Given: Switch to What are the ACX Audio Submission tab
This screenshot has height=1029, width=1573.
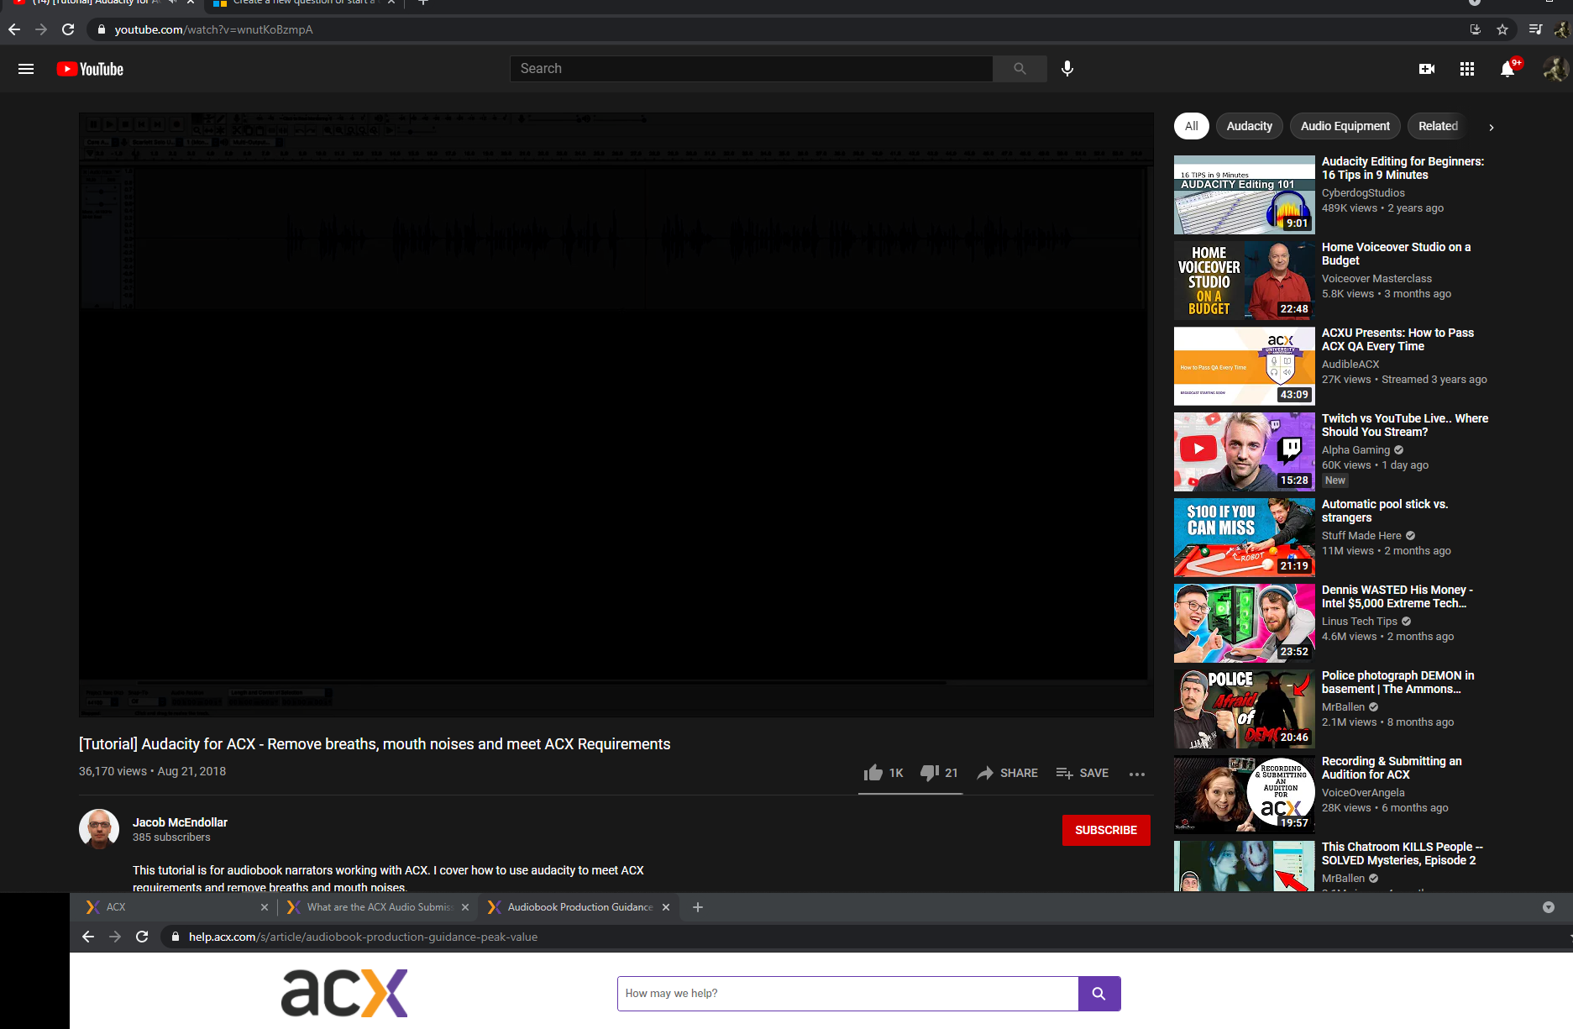Looking at the screenshot, I should 377,907.
